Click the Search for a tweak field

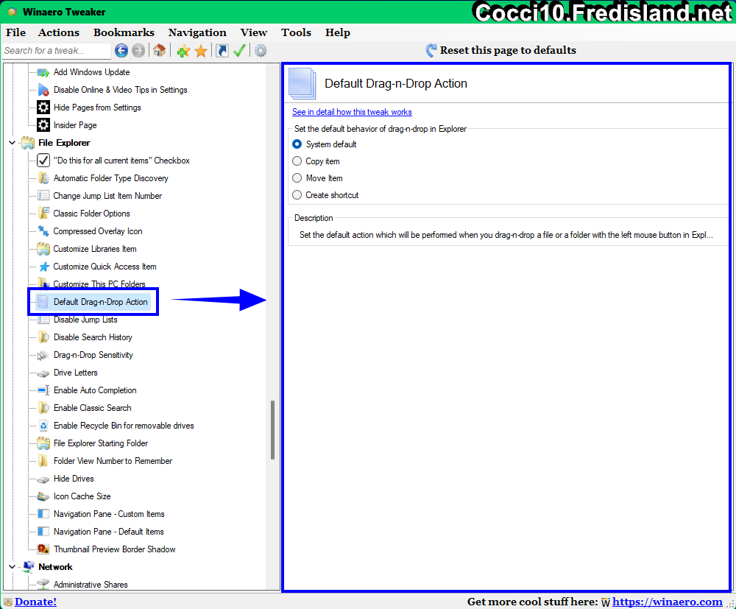tap(57, 51)
